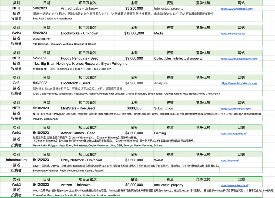The width and height of the screenshot is (275, 198).
Task: Select the Artifact Labs - Unknown cell
Action: [88, 8]
